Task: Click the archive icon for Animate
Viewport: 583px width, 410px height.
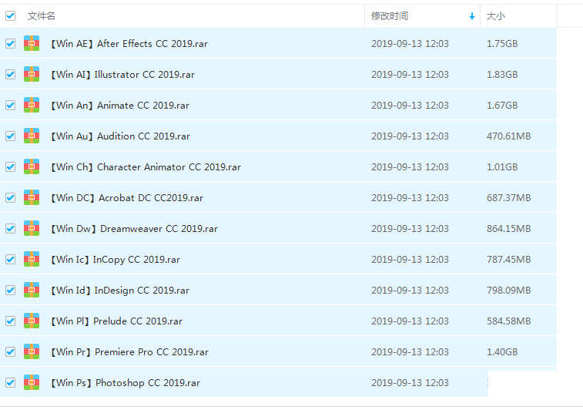Action: pos(32,105)
